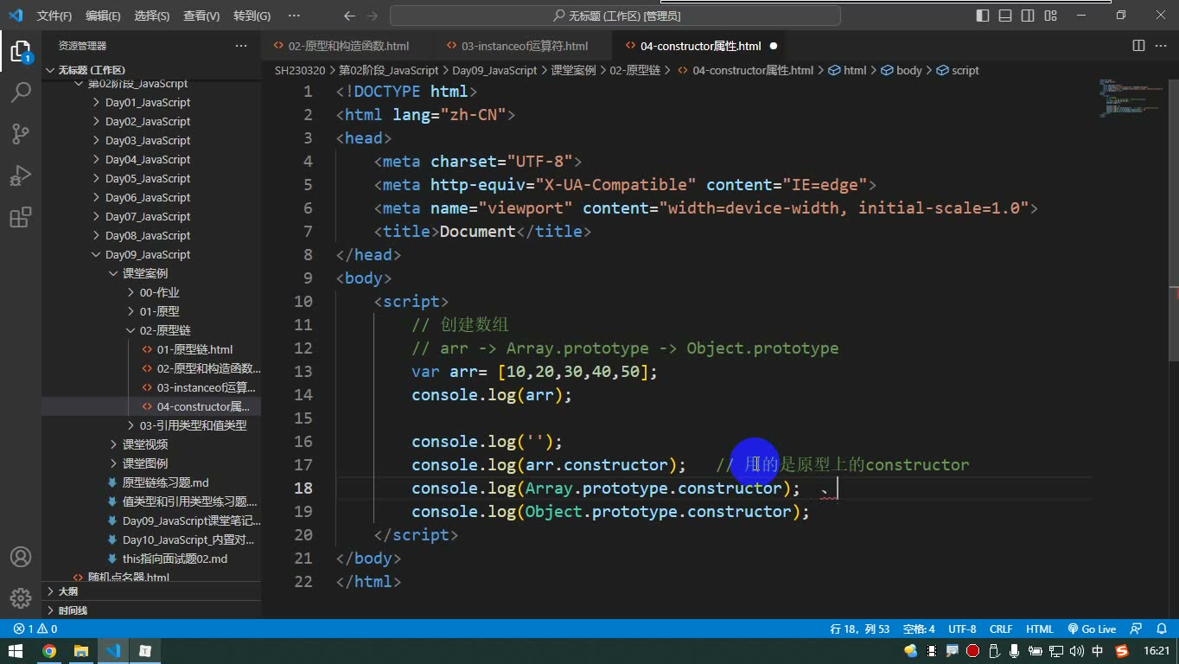The width and height of the screenshot is (1179, 664).
Task: Open the 选择(S) menu
Action: [152, 16]
